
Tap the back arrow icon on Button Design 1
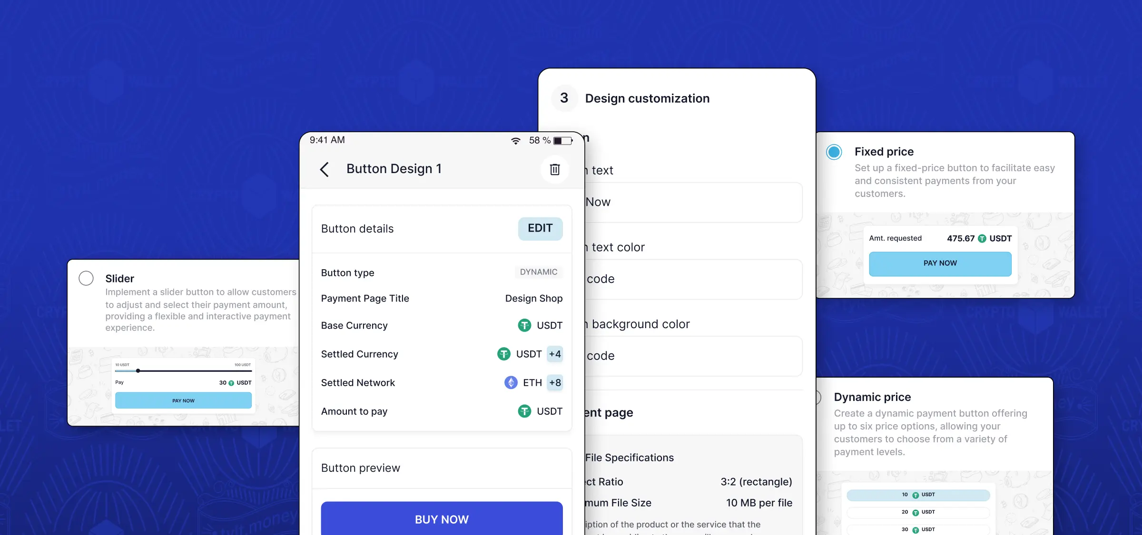(x=325, y=168)
